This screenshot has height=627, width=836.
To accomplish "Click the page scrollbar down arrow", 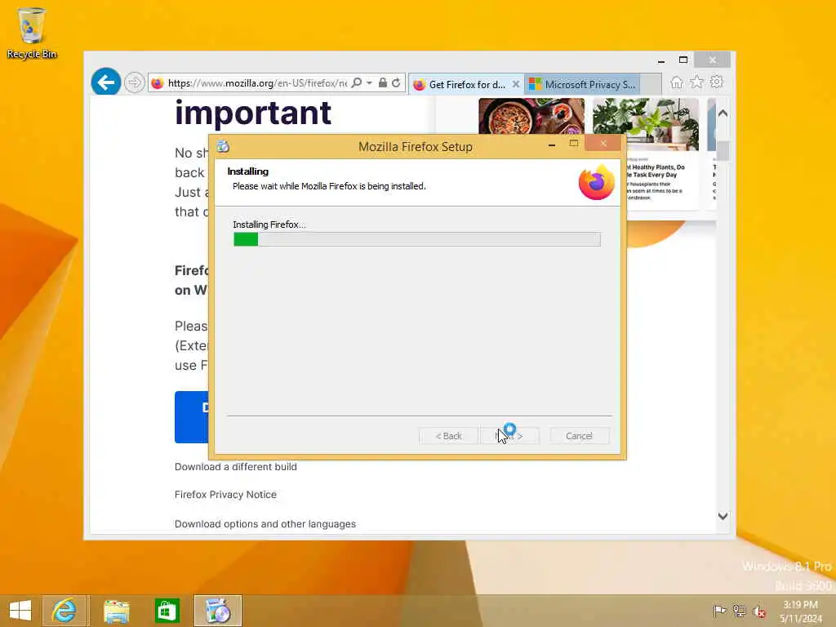I will (x=723, y=516).
